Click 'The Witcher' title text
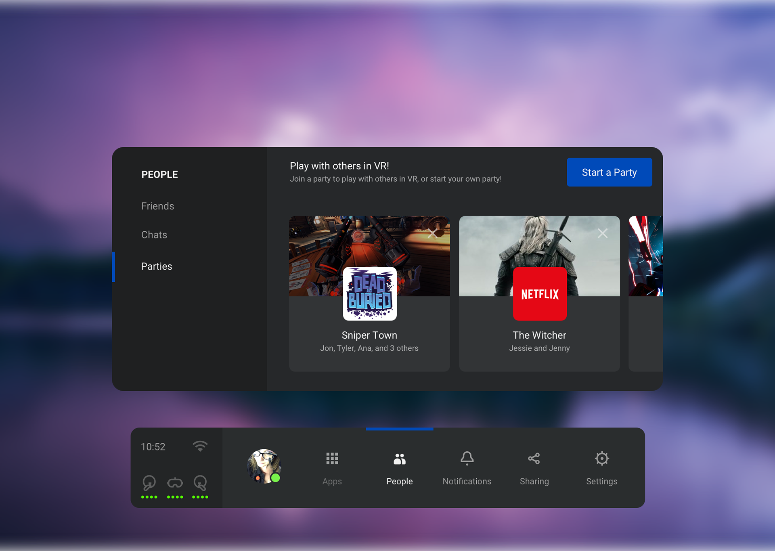The width and height of the screenshot is (775, 551). 539,335
